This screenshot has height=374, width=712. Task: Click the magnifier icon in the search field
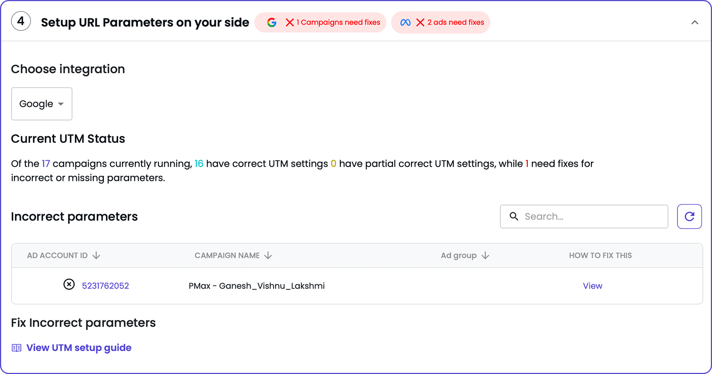[514, 216]
